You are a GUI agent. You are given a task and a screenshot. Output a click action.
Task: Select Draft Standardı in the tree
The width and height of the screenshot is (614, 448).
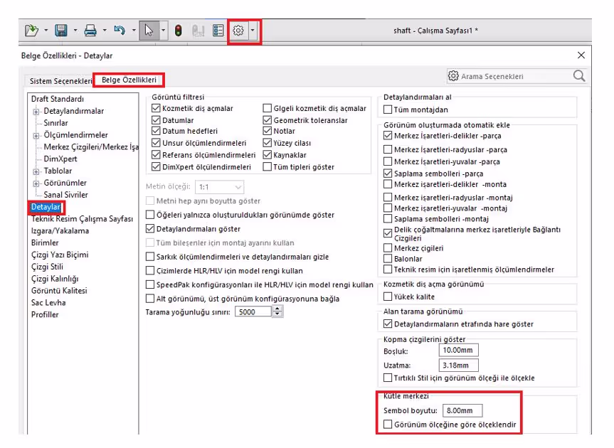coord(58,99)
